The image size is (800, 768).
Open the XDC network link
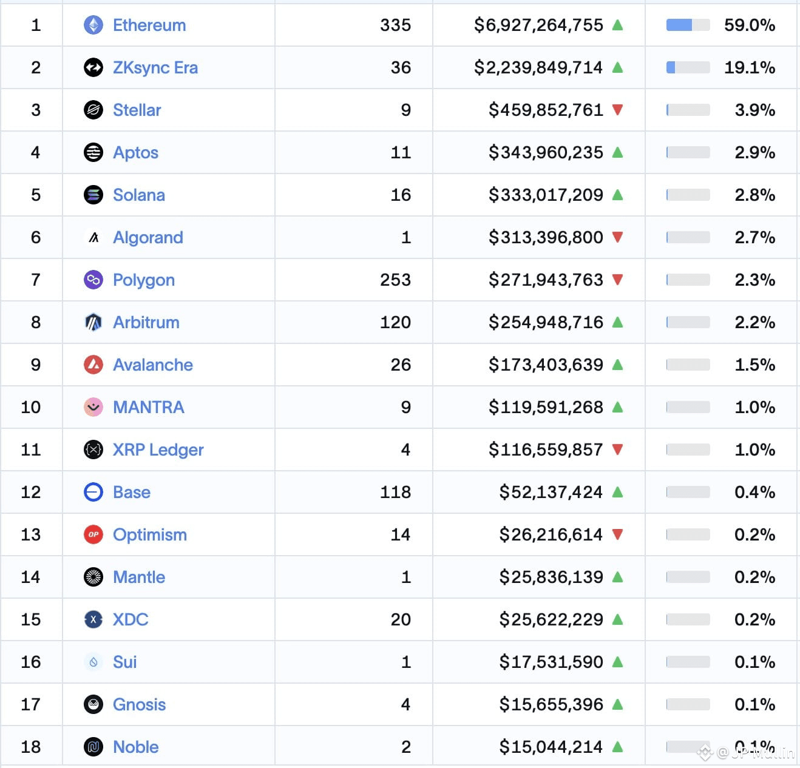point(131,619)
